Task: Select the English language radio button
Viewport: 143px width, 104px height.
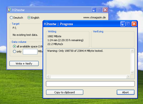Action: [29, 18]
